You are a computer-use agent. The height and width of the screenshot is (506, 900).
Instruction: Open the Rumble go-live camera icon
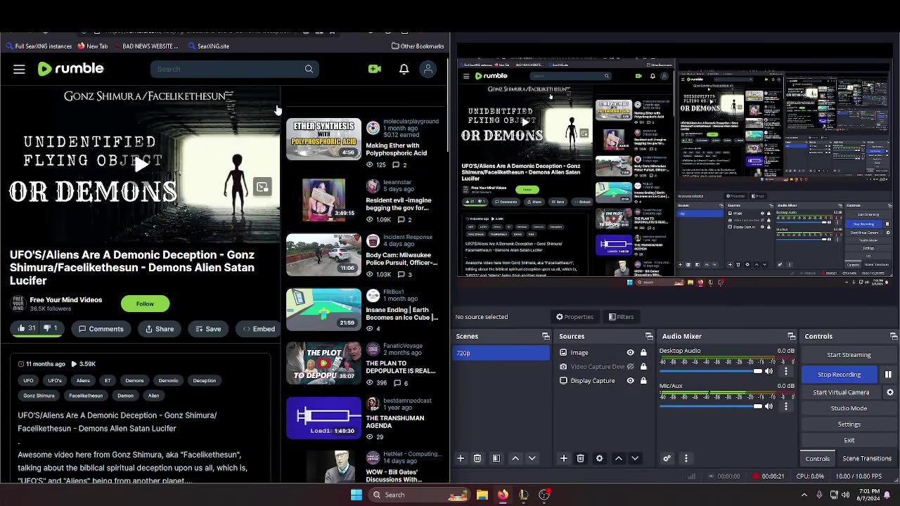375,69
